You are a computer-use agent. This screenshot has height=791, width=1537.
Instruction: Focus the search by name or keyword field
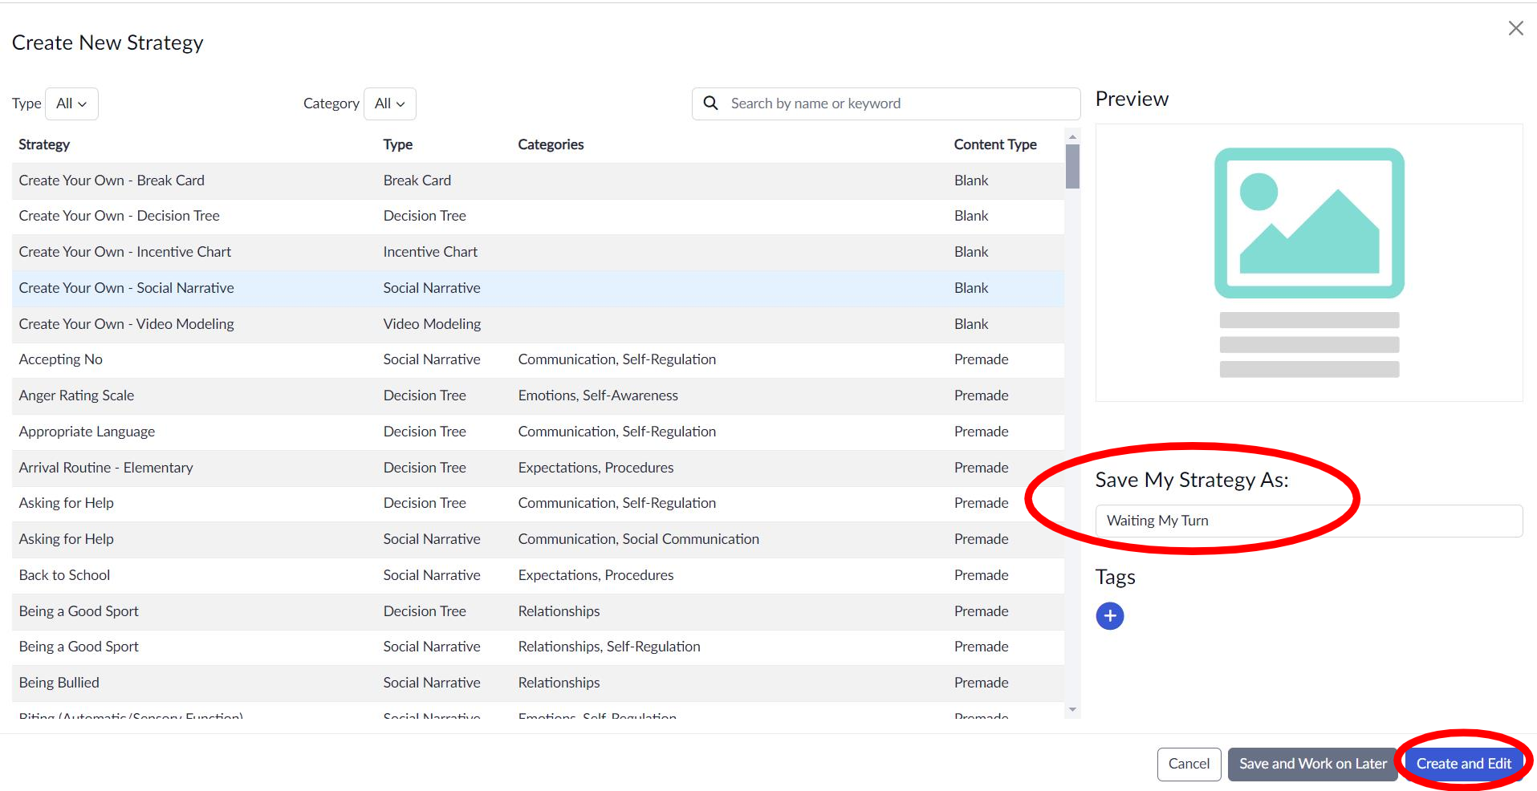pyautogui.click(x=899, y=103)
